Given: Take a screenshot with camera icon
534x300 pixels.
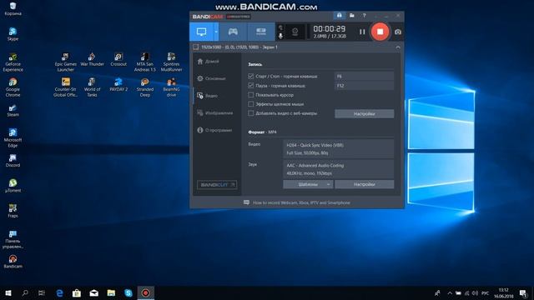Looking at the screenshot, I should 397,32.
